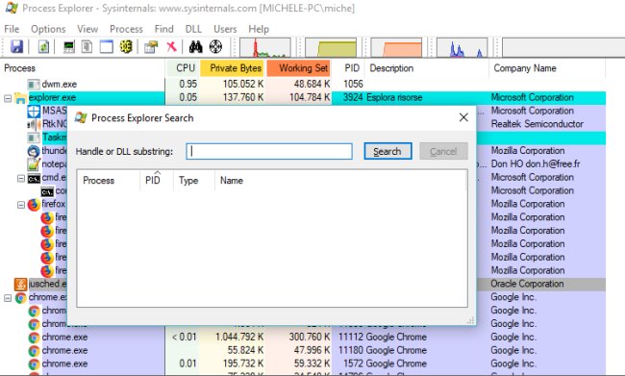This screenshot has height=376, width=625.
Task: Click the Realtek Semiconductor company cell
Action: pos(537,124)
